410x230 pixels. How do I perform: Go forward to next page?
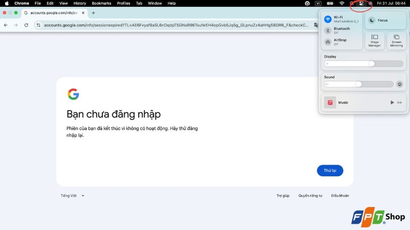click(16, 25)
